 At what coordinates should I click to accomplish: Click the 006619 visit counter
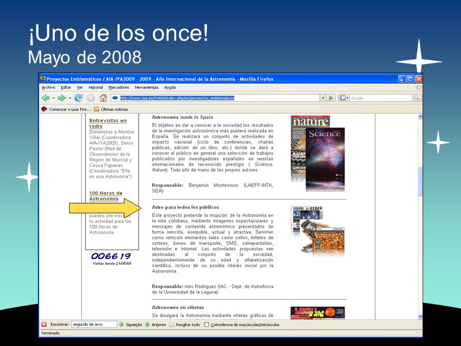click(111, 256)
